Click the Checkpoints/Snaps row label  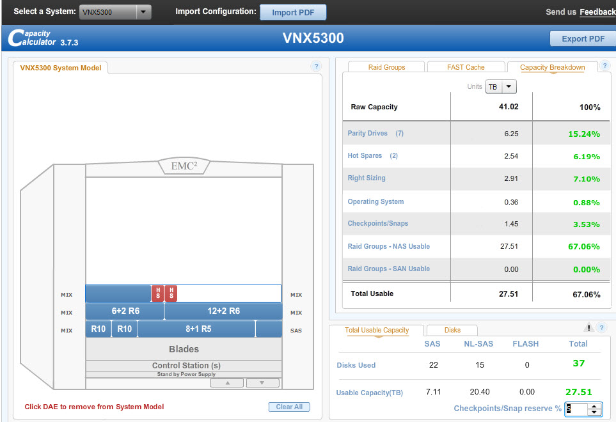click(377, 223)
